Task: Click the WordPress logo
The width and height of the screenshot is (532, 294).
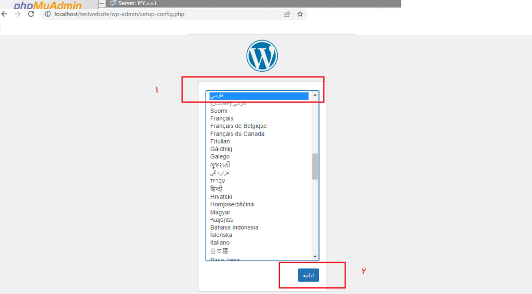Action: click(262, 56)
